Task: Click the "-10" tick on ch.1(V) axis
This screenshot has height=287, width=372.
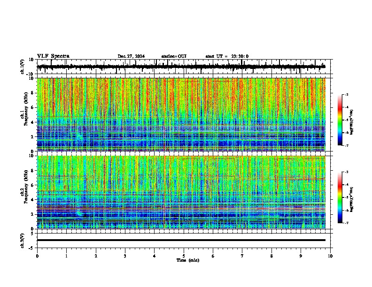Action: (x=31, y=74)
